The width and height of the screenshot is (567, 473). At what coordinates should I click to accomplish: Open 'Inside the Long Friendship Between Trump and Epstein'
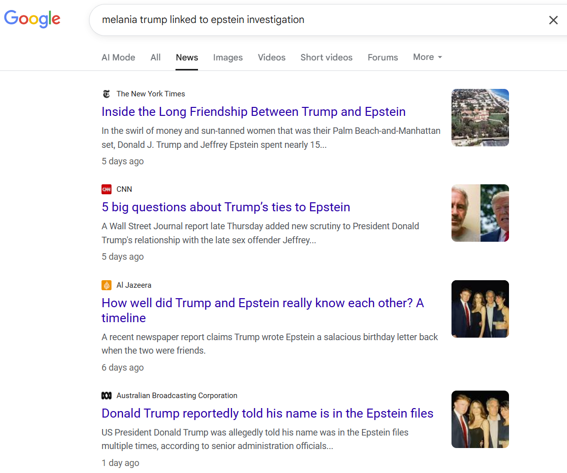tap(253, 112)
